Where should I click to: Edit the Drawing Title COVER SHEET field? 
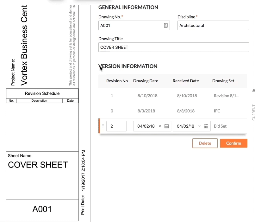[x=173, y=48]
